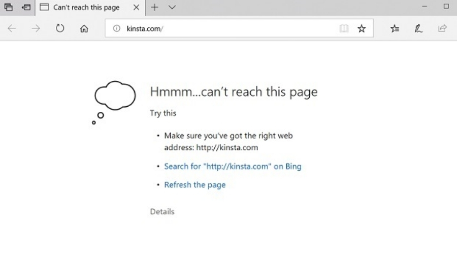The height and width of the screenshot is (254, 457).
Task: Go back to the previous page
Action: (12, 28)
